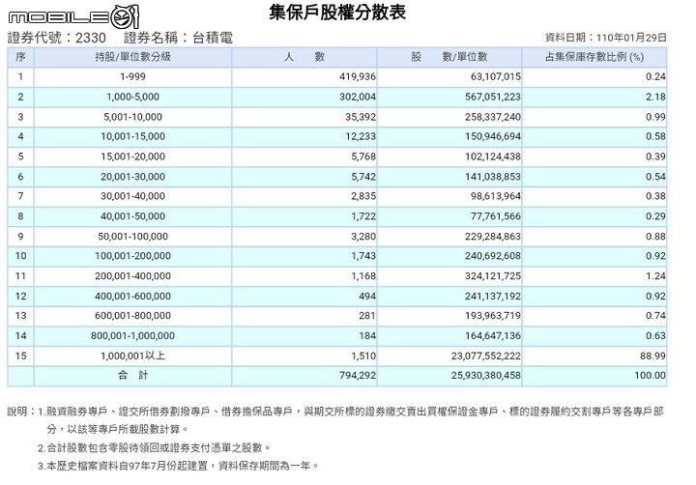Select the value 5,768
This screenshot has height=485, width=696.
tap(363, 157)
